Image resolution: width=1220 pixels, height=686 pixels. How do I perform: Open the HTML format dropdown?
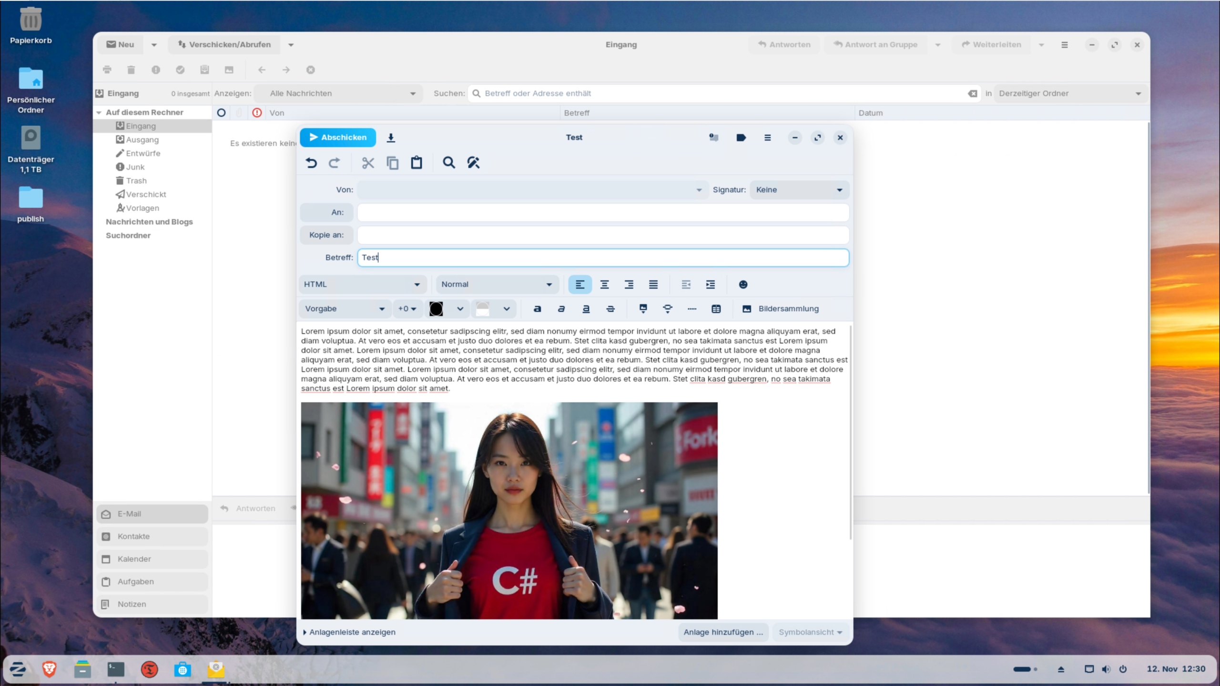[362, 285]
